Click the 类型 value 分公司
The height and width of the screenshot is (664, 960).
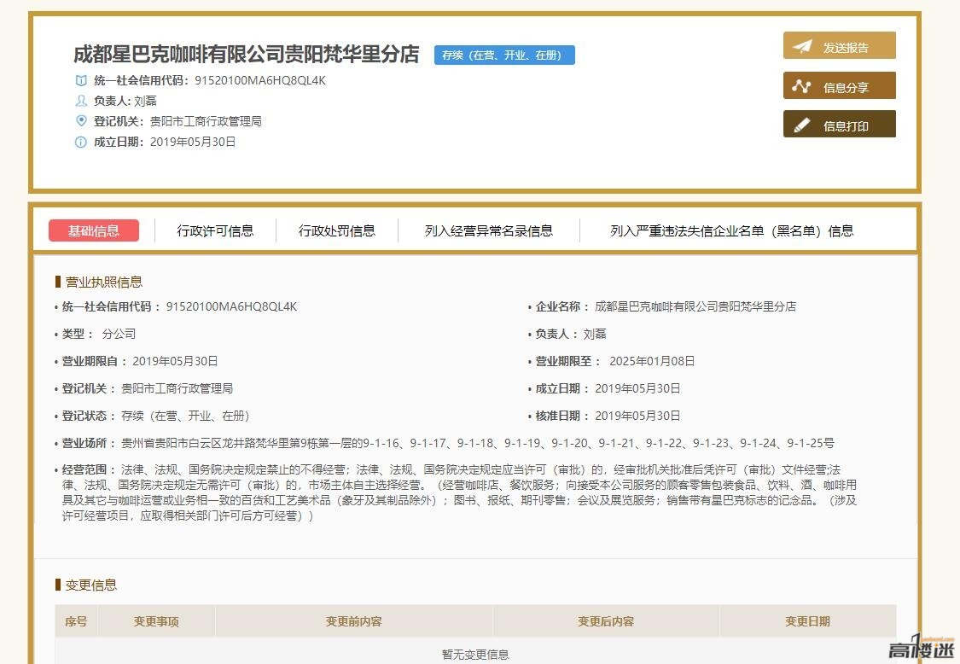pos(119,334)
